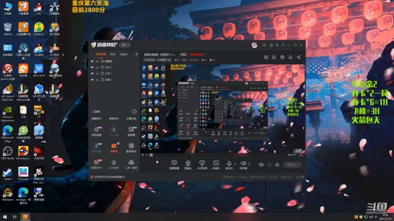Viewport: 394px width, 221px height.
Task: Click the skin shirt icon in title bar
Action: [x=277, y=45]
